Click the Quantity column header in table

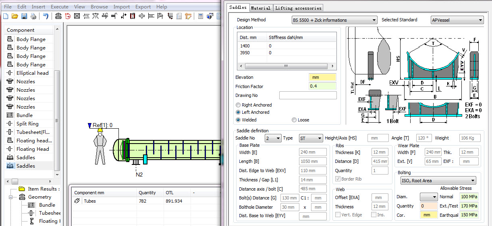tap(150, 193)
